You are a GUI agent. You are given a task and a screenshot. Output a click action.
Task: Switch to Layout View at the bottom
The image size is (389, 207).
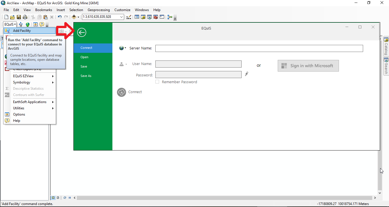pos(58,198)
